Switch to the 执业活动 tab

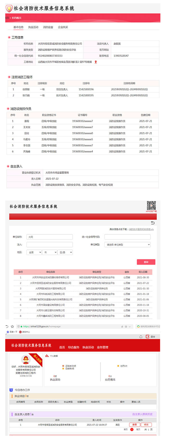(x=33, y=27)
